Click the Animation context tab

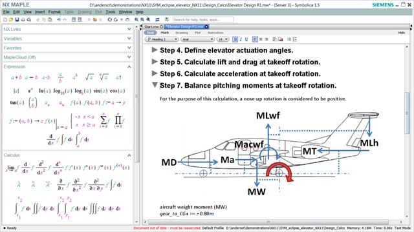[215, 33]
